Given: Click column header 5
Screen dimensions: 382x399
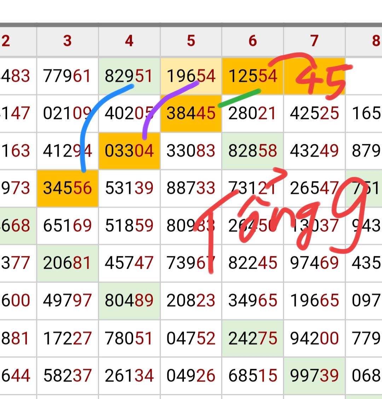Looking at the screenshot, I should [x=191, y=41].
